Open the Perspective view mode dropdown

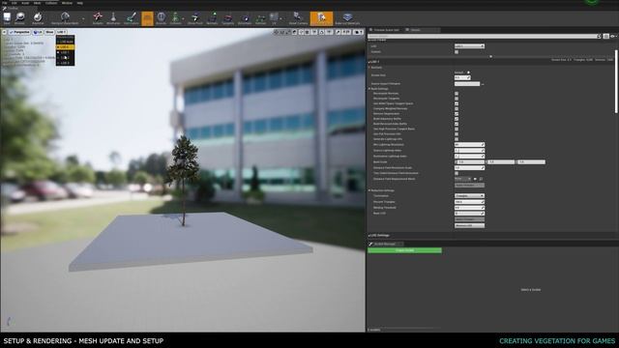(x=19, y=32)
